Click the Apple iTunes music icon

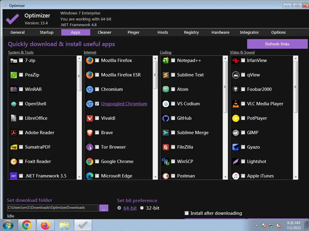(x=236, y=176)
